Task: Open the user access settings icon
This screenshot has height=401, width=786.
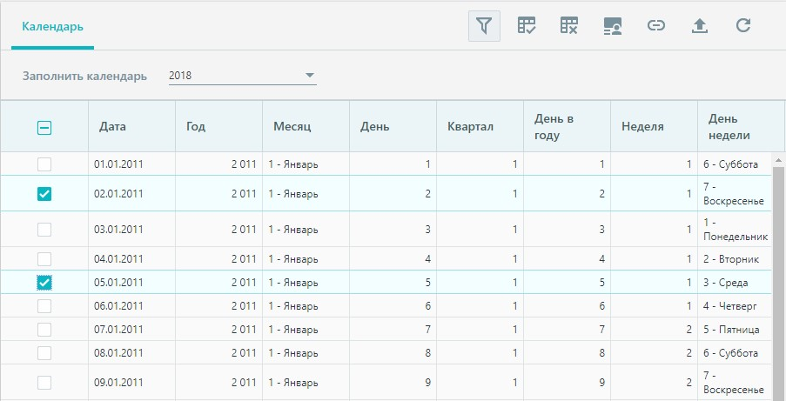Action: pyautogui.click(x=613, y=25)
